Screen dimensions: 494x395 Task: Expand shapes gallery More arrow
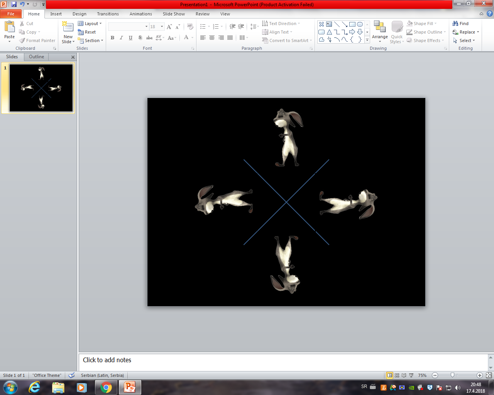(367, 39)
